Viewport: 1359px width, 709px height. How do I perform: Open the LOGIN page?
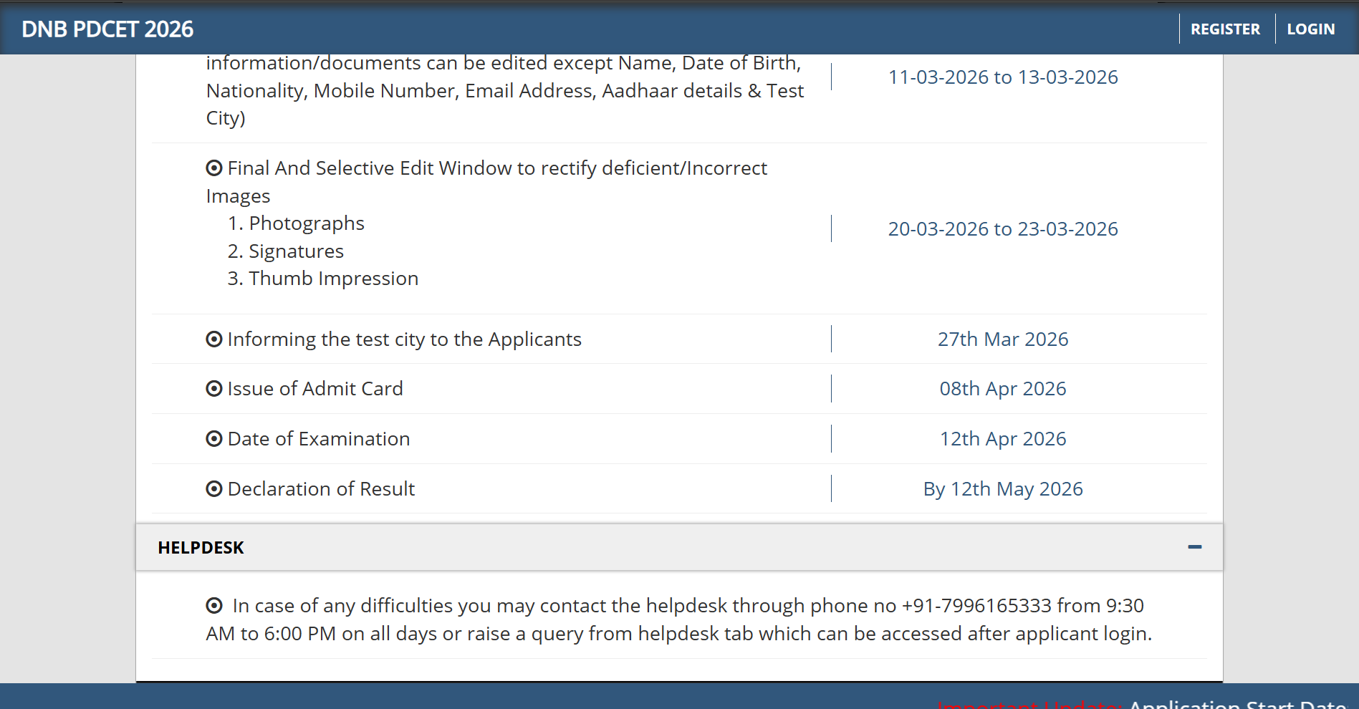click(x=1310, y=29)
